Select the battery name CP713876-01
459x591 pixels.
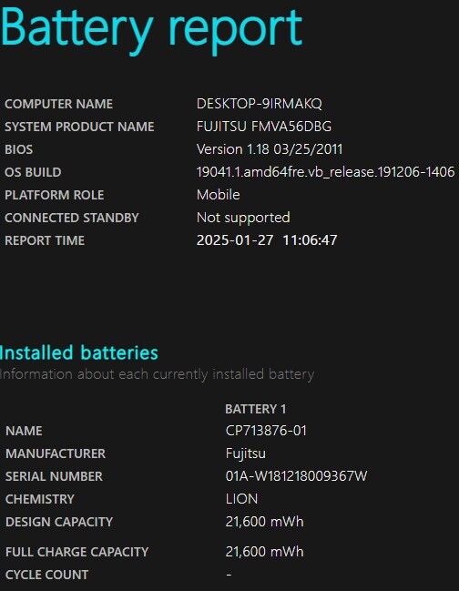(x=266, y=431)
